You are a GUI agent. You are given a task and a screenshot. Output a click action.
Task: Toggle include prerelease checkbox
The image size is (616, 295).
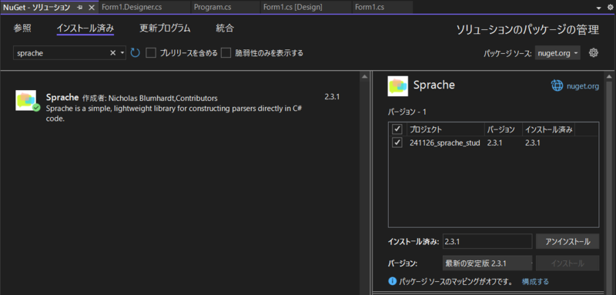pyautogui.click(x=151, y=53)
